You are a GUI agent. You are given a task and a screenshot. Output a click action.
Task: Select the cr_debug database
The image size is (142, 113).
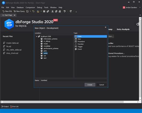click(47, 41)
